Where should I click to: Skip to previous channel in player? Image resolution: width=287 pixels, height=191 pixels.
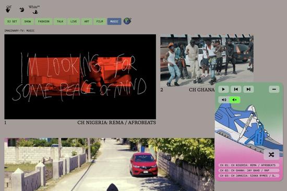(x=236, y=90)
